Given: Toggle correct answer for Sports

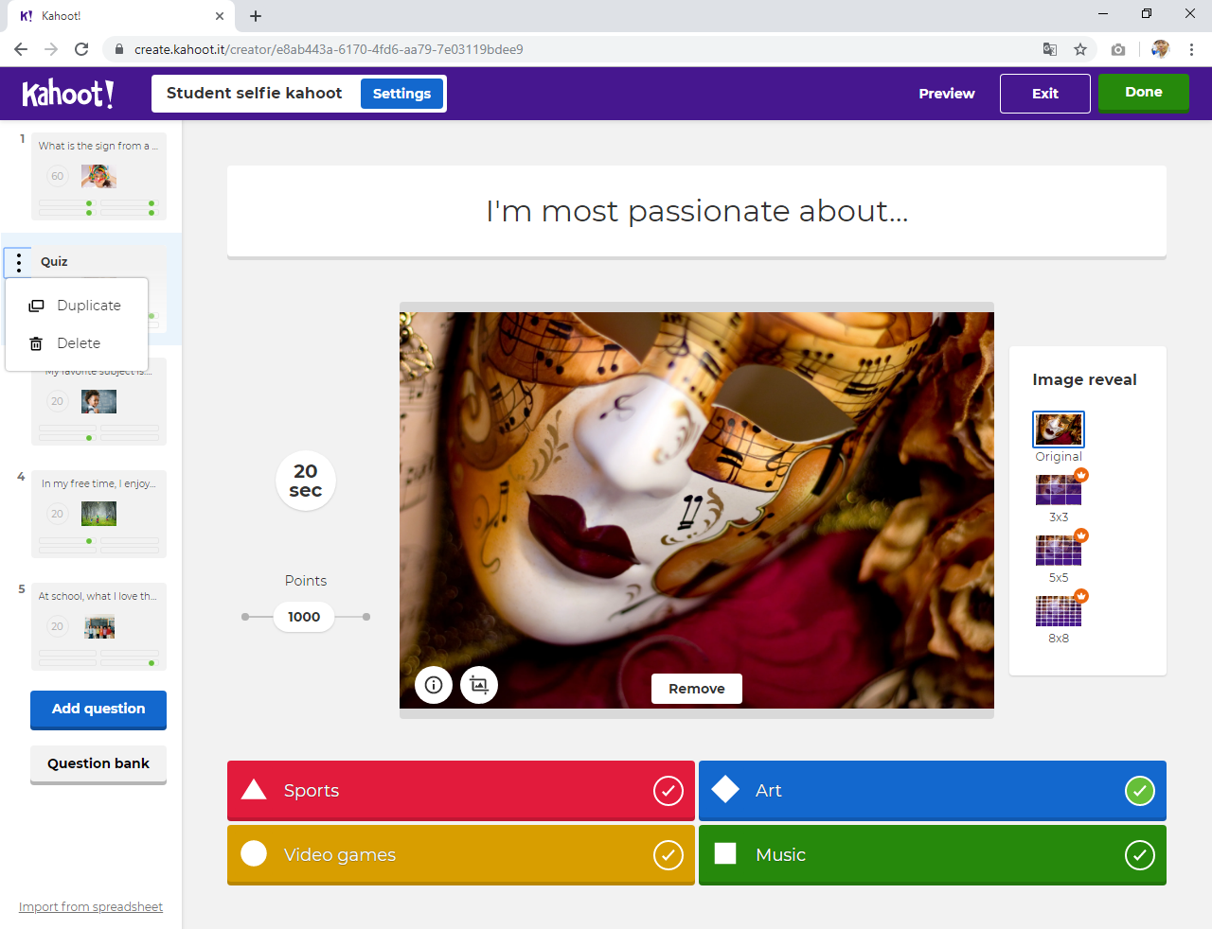Looking at the screenshot, I should [x=668, y=791].
